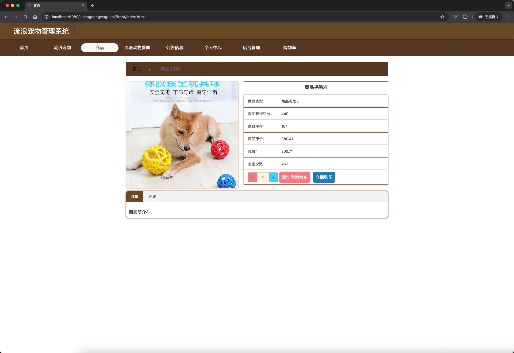The height and width of the screenshot is (353, 514).
Task: Click the 购买获得积分 label
Action: (260, 114)
